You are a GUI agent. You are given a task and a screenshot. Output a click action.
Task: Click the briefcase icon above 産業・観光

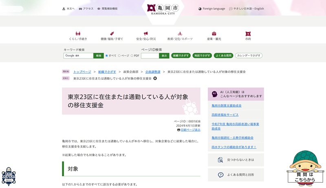point(214,34)
